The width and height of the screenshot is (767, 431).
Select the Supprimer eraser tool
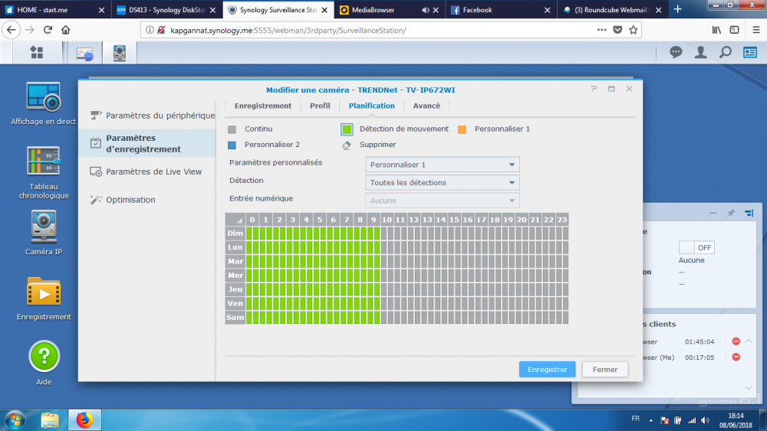click(x=346, y=144)
